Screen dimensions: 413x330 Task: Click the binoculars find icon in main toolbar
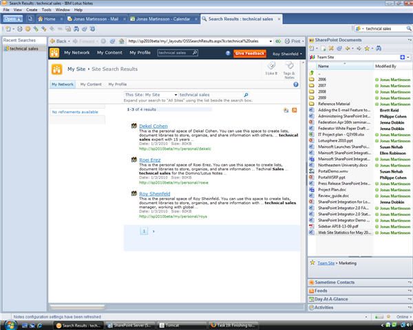coord(76,29)
